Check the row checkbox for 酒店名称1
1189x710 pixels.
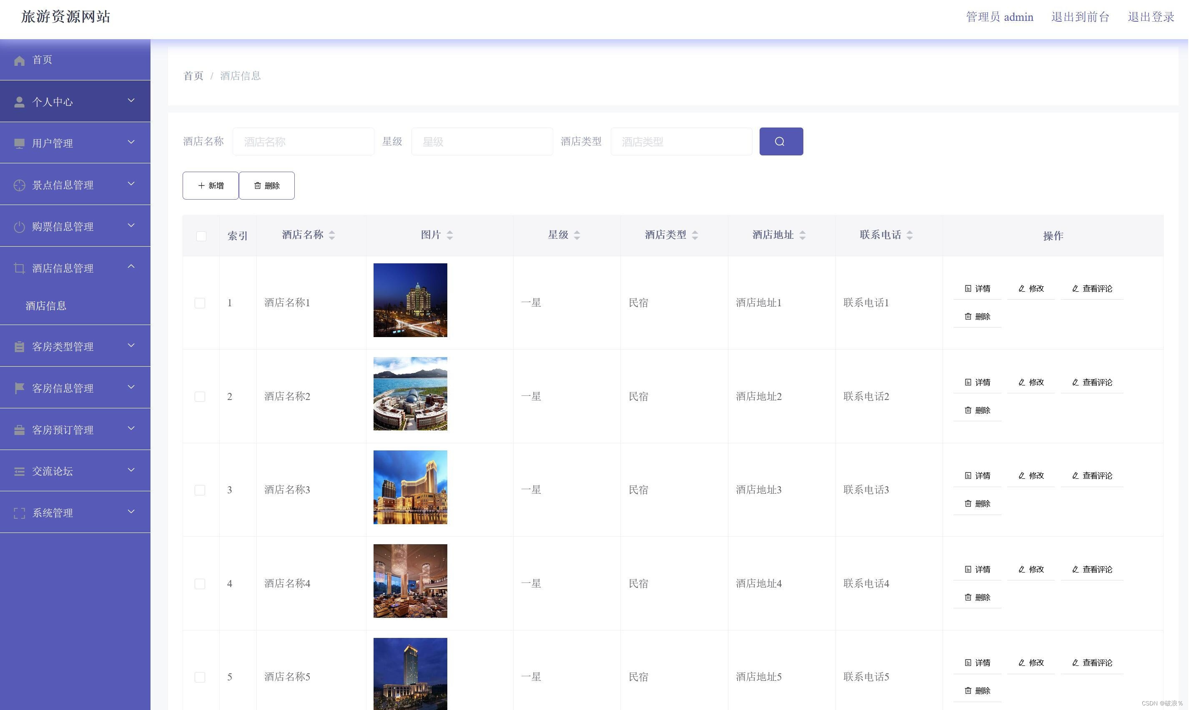pyautogui.click(x=200, y=303)
